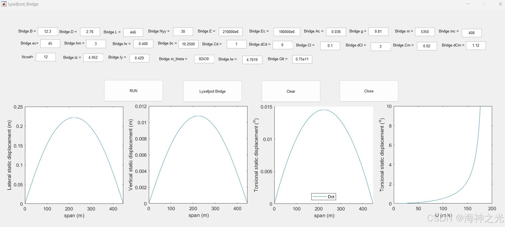Click the RUN button
This screenshot has width=505, height=227.
click(x=133, y=91)
